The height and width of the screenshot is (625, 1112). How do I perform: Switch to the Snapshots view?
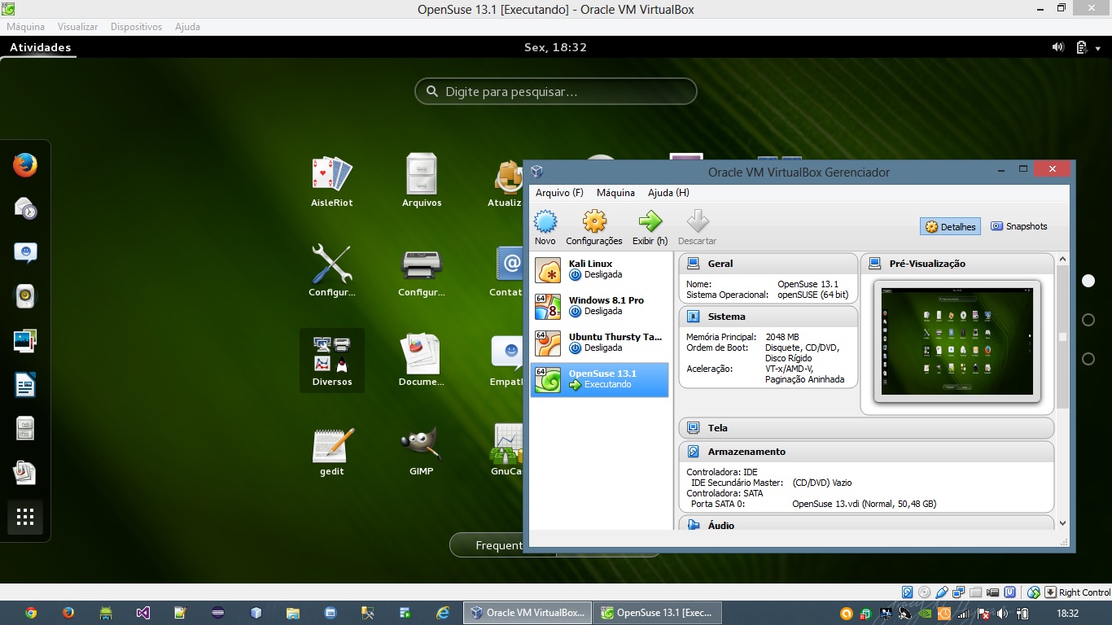point(1018,226)
